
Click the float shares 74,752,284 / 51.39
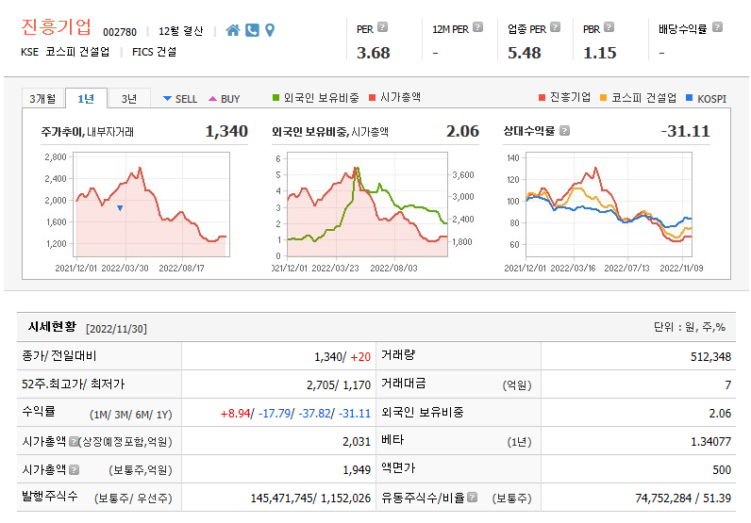683,498
